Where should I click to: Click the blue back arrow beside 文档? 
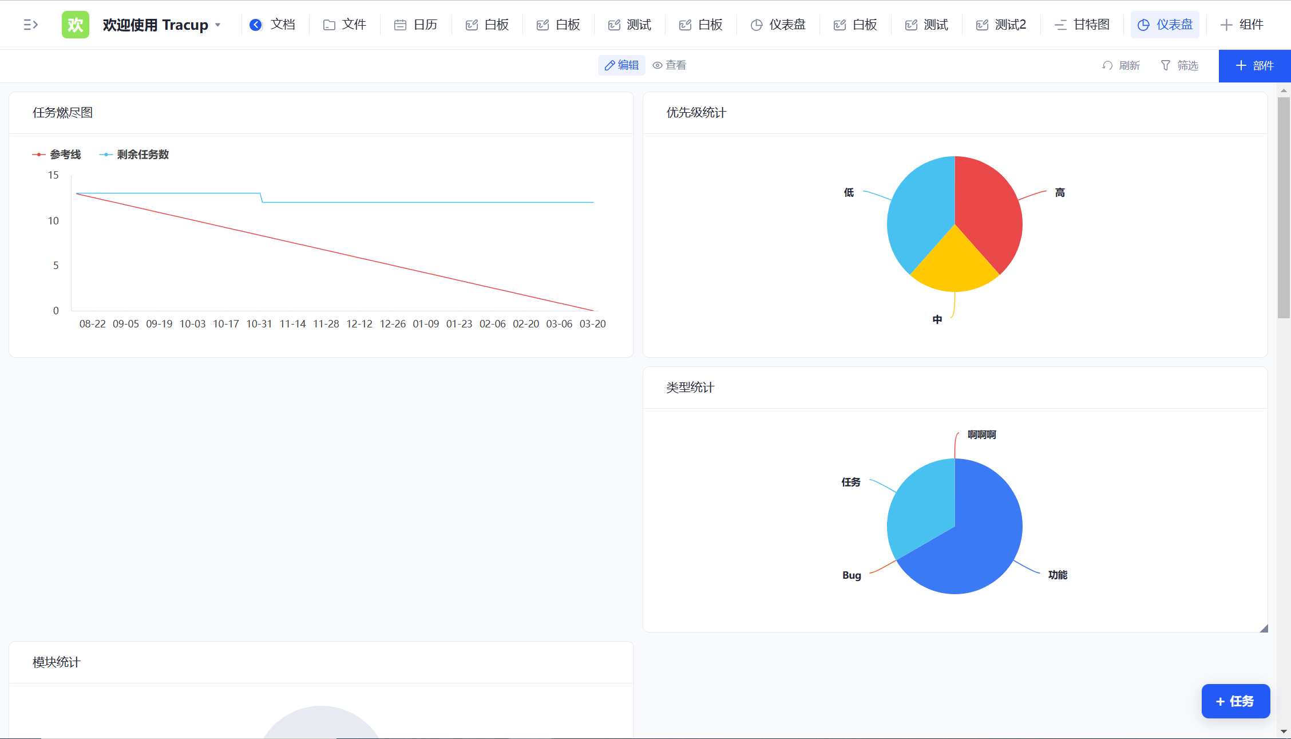point(256,25)
